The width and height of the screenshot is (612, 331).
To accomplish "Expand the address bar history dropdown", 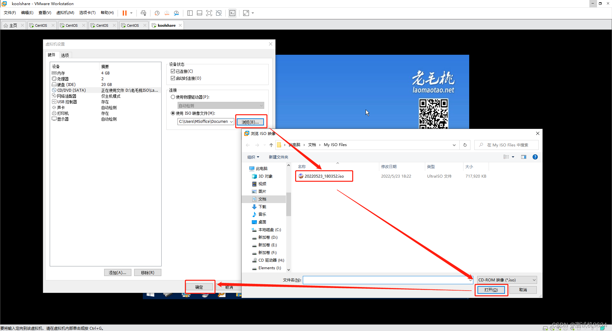I will click(454, 145).
